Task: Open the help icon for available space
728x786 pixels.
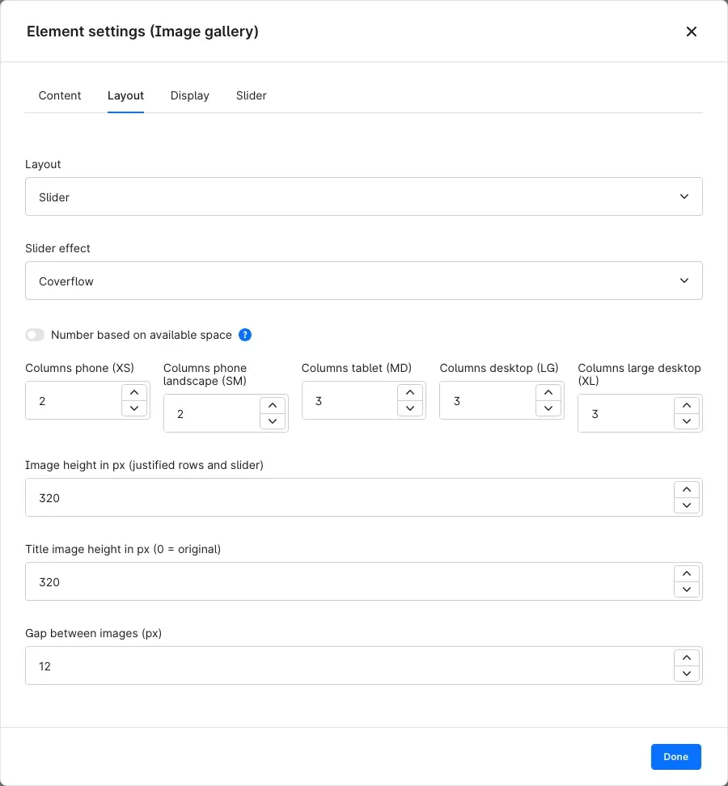Action: click(244, 335)
